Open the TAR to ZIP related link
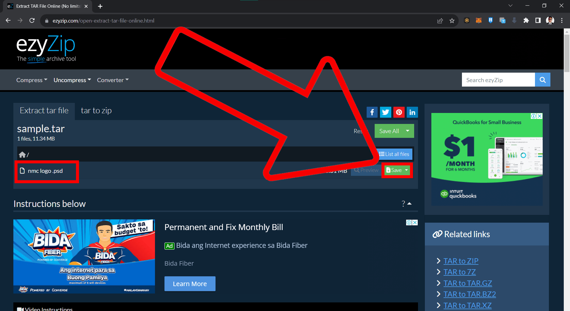Image resolution: width=570 pixels, height=311 pixels. [461, 261]
